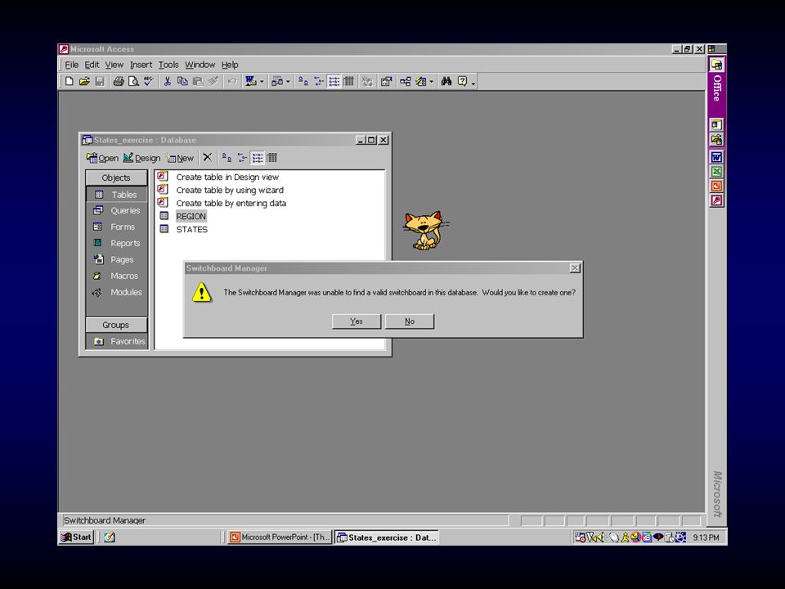Click the binoculars icon in main toolbar

click(446, 81)
